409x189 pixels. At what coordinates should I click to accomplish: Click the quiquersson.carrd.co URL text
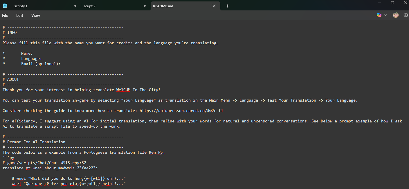(x=181, y=111)
